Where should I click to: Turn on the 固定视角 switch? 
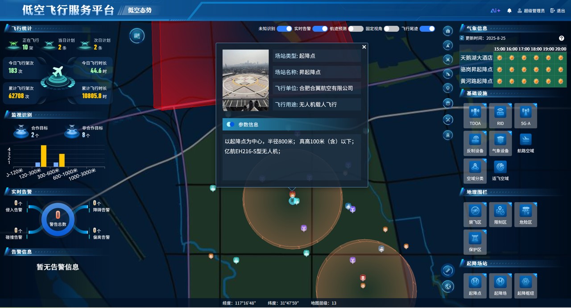pos(391,29)
